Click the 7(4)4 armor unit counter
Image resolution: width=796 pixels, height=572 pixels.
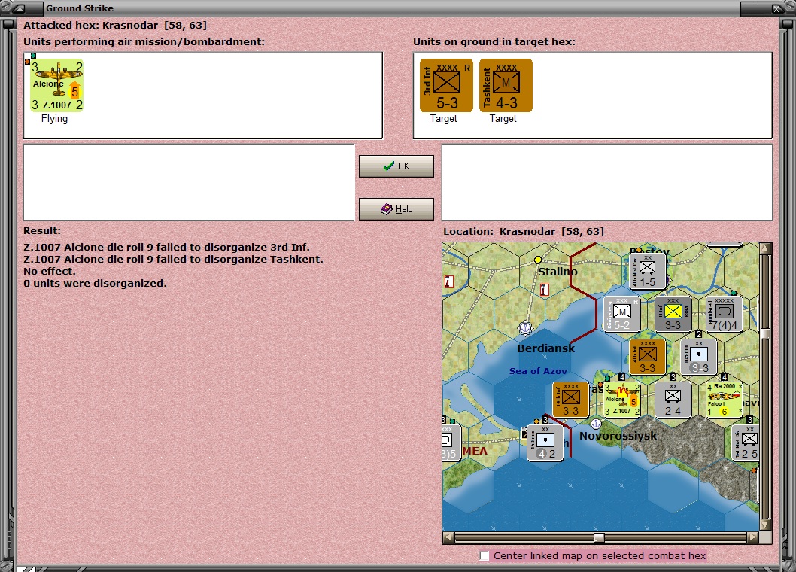click(x=725, y=315)
